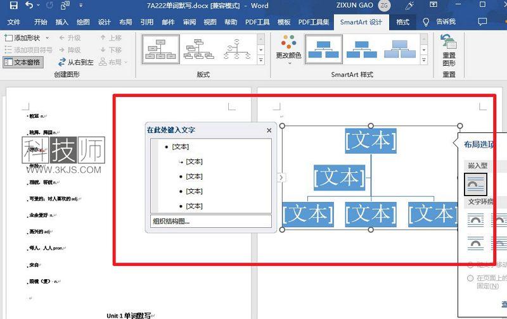The width and height of the screenshot is (507, 319).
Task: Switch to the 开始 tab
Action: [41, 22]
